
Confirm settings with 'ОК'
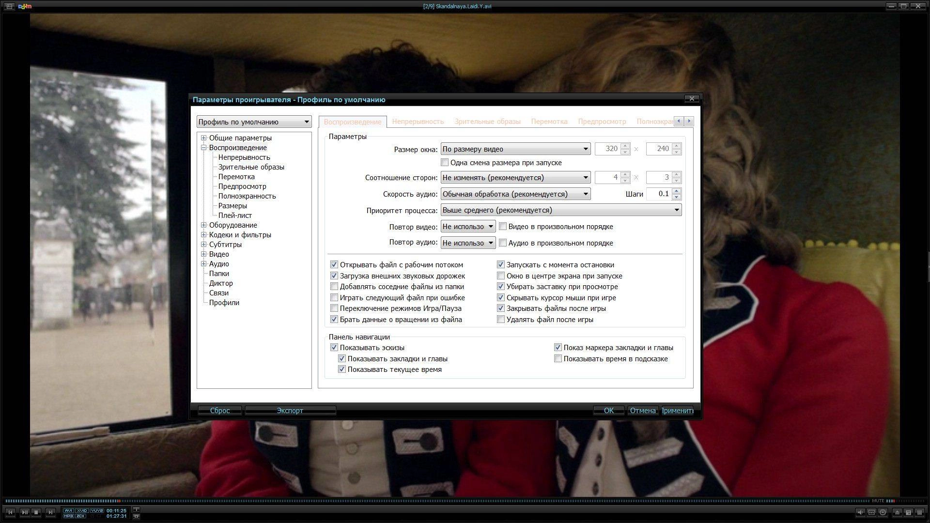coord(609,410)
